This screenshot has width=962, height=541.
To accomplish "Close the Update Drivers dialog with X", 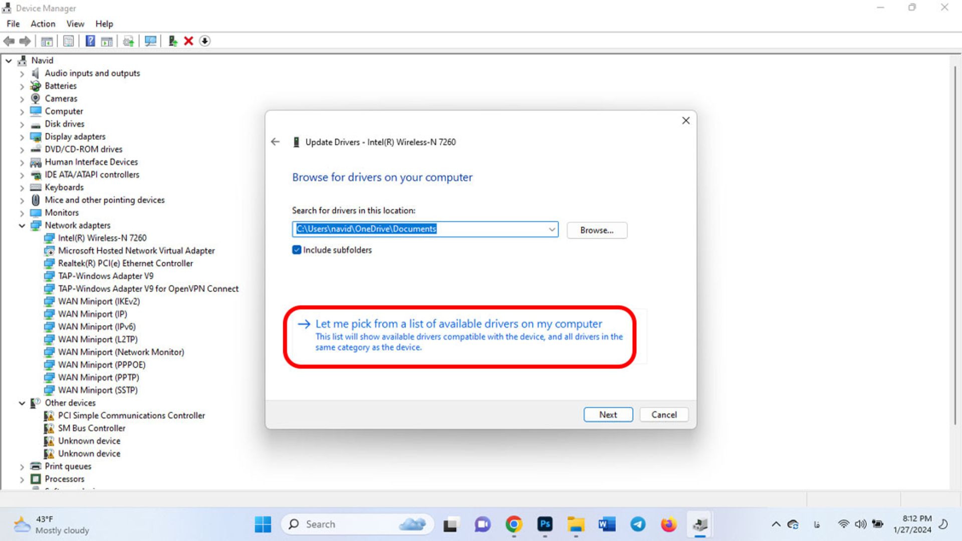I will tap(686, 121).
